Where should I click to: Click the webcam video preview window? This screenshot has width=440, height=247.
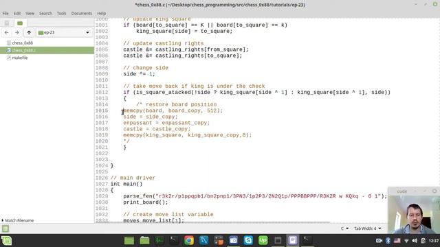point(414,214)
